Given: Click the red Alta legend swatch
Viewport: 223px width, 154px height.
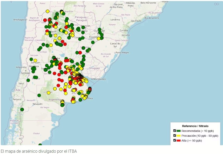Looking at the screenshot, I should (179, 141).
